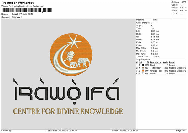Click the Left value '86.6 mm'
This screenshot has height=133, width=188.
tap(155, 31)
